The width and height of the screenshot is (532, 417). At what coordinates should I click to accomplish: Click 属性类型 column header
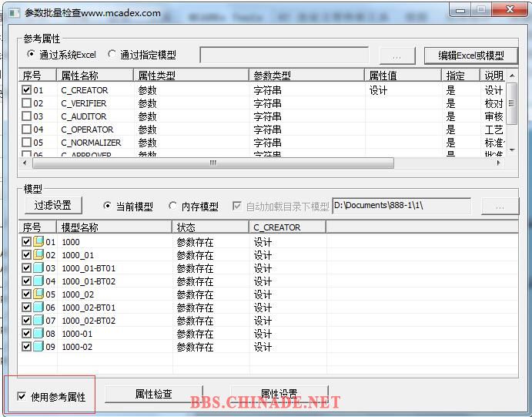pyautogui.click(x=192, y=75)
